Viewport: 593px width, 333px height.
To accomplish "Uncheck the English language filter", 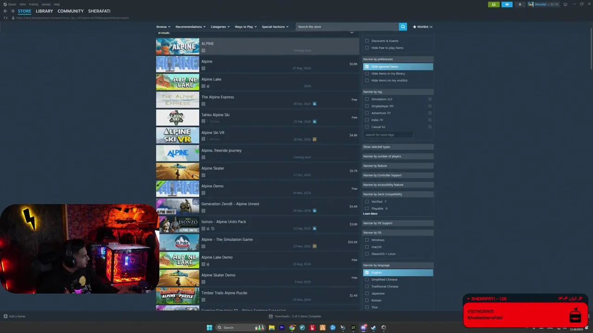I will [x=367, y=273].
